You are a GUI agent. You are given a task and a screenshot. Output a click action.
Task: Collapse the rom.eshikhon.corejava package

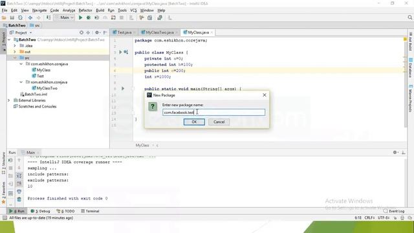(x=21, y=82)
